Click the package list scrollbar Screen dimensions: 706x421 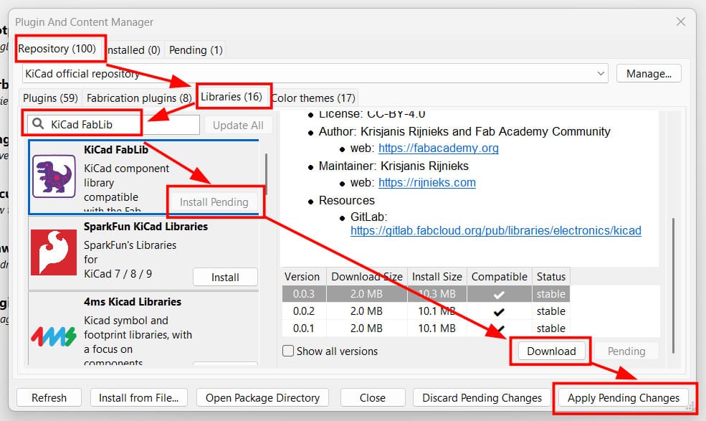tap(266, 174)
